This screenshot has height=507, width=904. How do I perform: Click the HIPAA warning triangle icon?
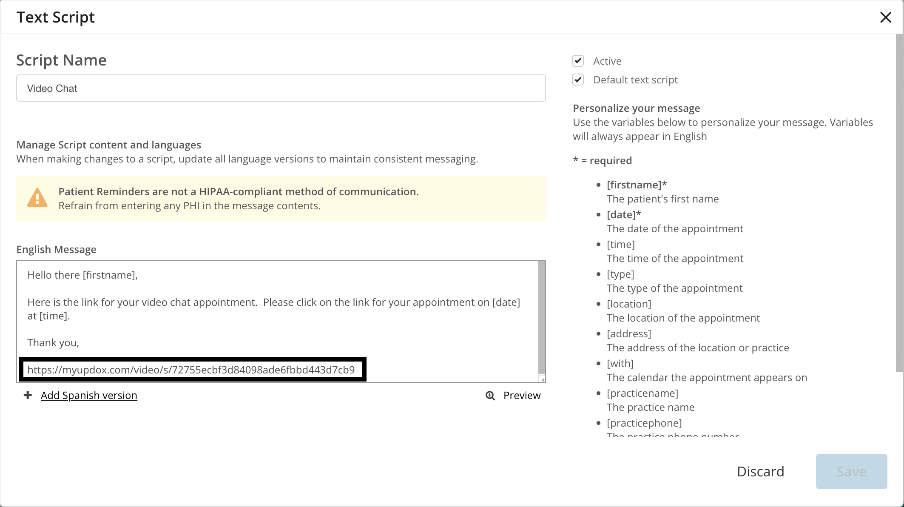pyautogui.click(x=37, y=198)
